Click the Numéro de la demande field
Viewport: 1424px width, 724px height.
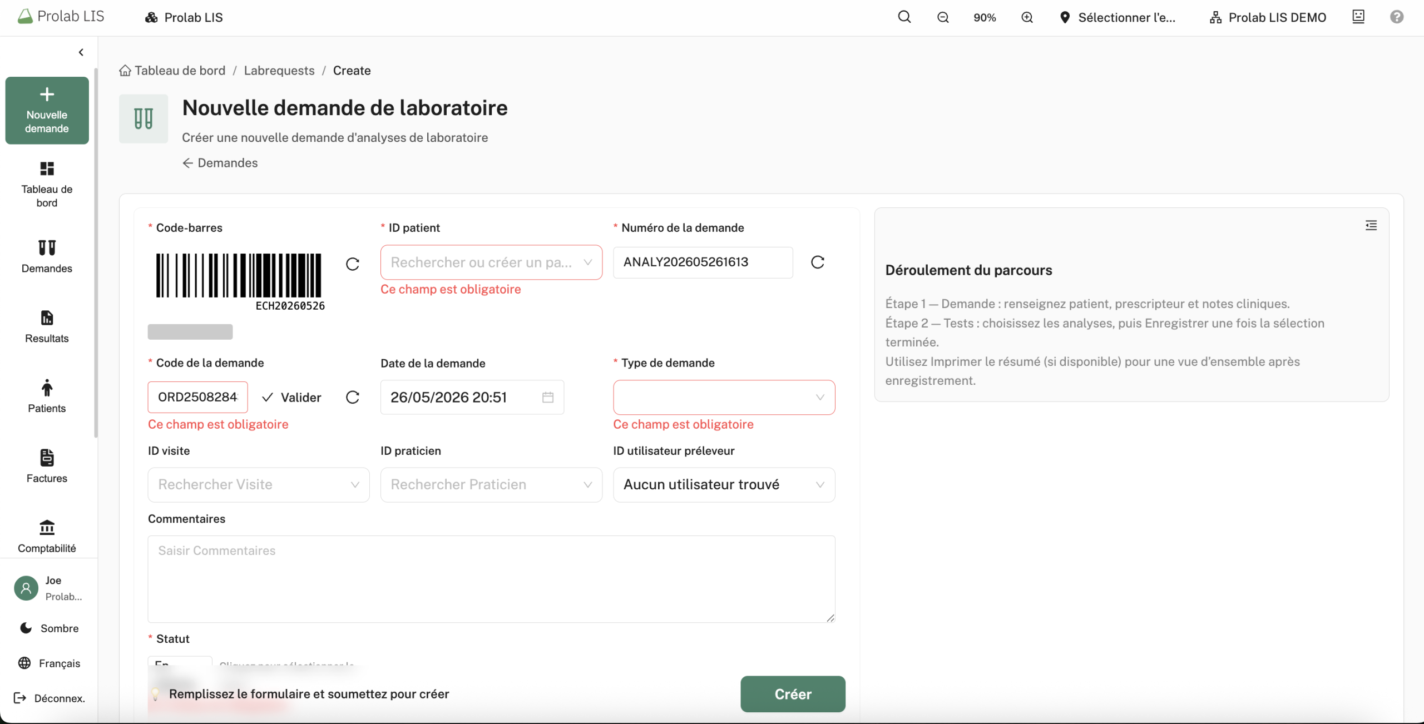[x=703, y=262]
